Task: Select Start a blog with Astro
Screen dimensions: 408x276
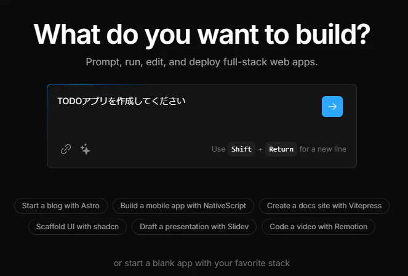Action: [61, 206]
